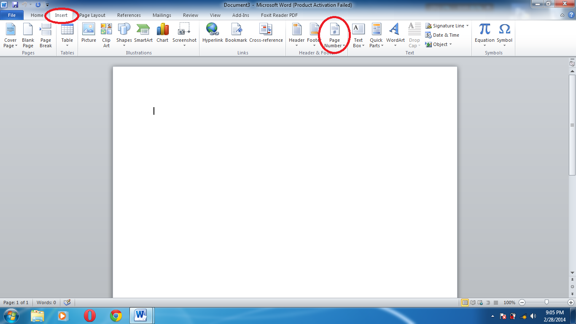Click the Date & Time icon
Image resolution: width=576 pixels, height=324 pixels.
(x=428, y=35)
